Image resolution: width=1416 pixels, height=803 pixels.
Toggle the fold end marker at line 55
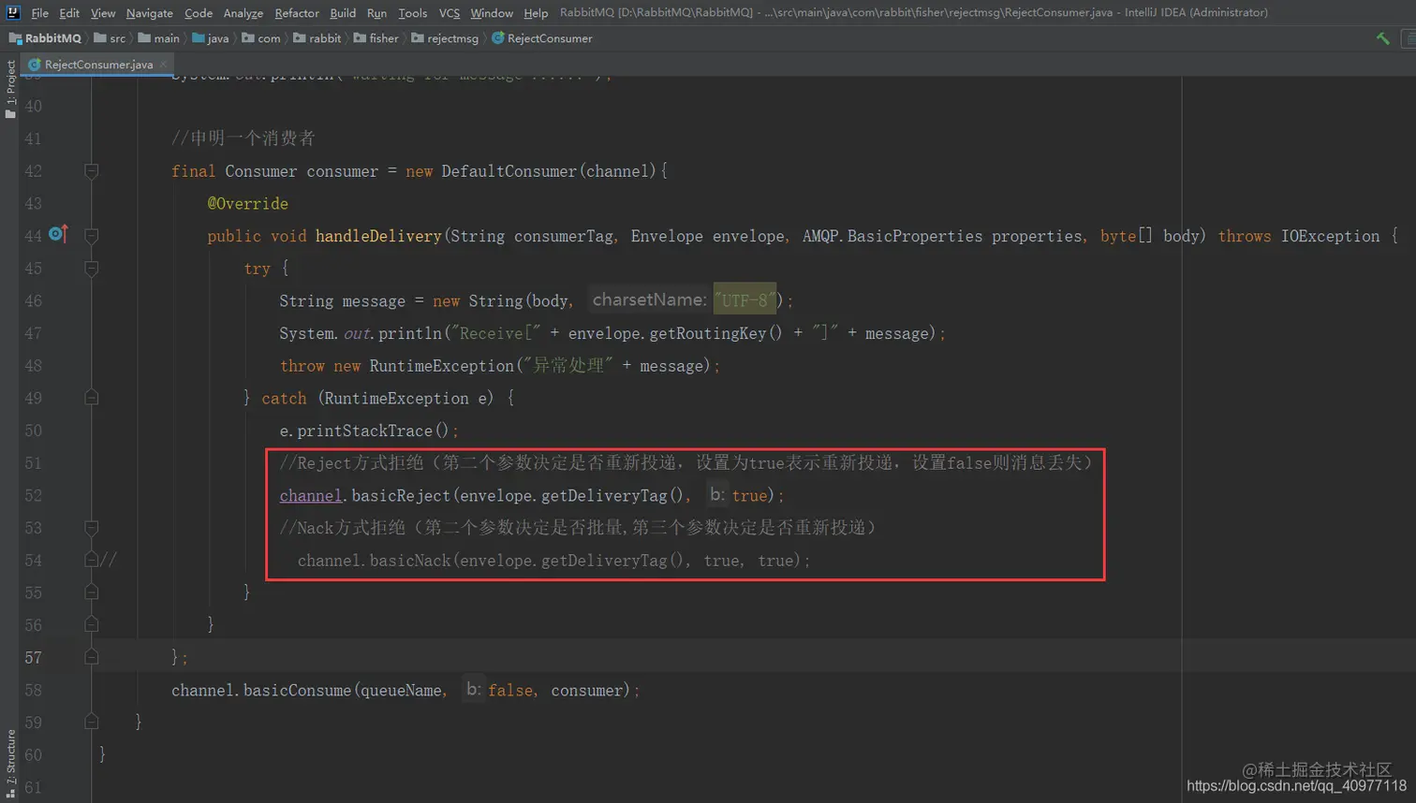[x=91, y=592]
